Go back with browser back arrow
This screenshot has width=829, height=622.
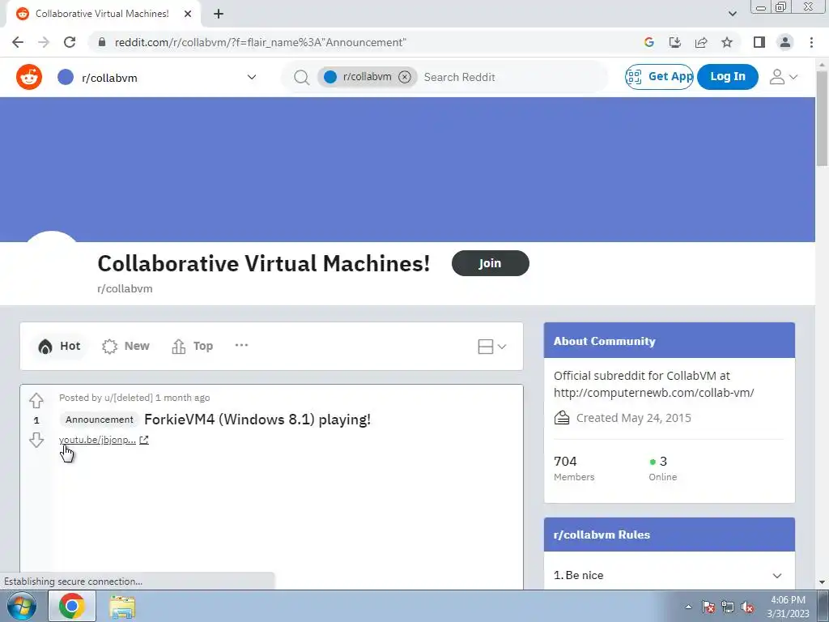(18, 42)
